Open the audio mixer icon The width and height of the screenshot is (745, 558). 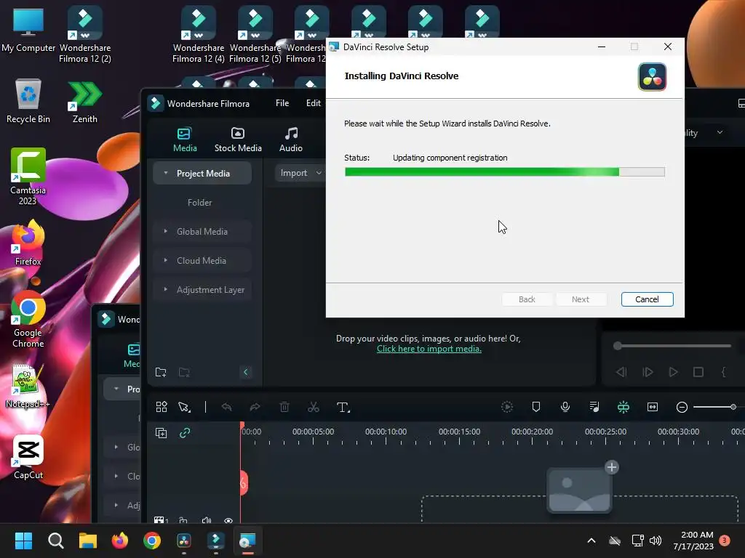click(x=594, y=407)
